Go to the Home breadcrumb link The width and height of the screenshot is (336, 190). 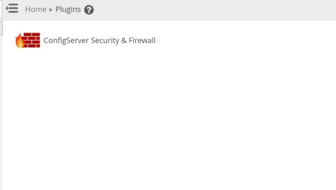click(36, 9)
